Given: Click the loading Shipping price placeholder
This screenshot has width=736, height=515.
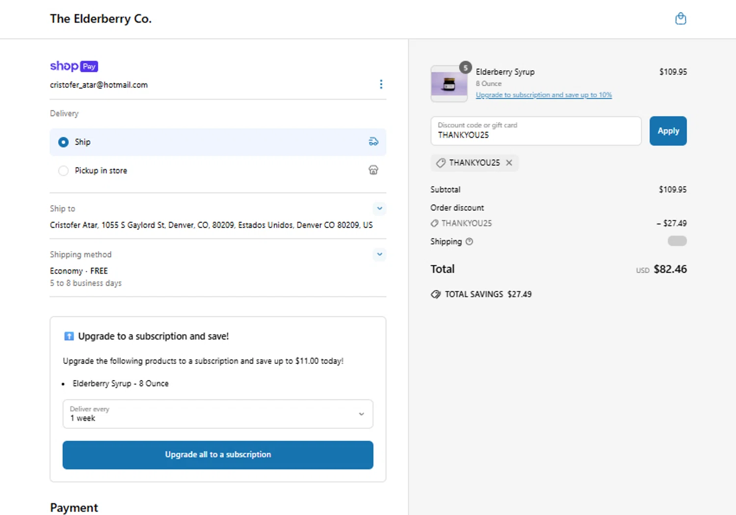Looking at the screenshot, I should click(x=677, y=241).
